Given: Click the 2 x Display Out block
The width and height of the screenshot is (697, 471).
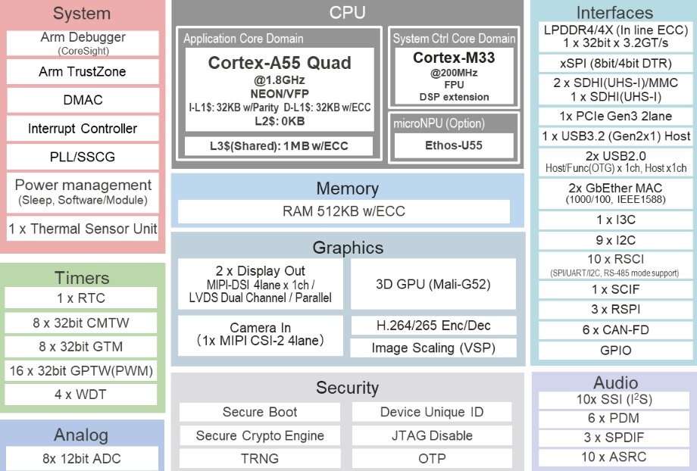Looking at the screenshot, I should tap(261, 284).
